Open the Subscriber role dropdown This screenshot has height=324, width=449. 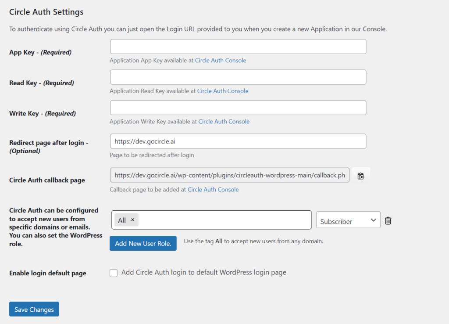(x=348, y=220)
